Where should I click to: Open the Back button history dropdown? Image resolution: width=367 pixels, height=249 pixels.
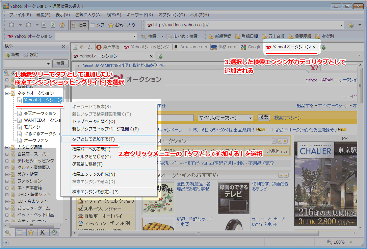(x=20, y=25)
